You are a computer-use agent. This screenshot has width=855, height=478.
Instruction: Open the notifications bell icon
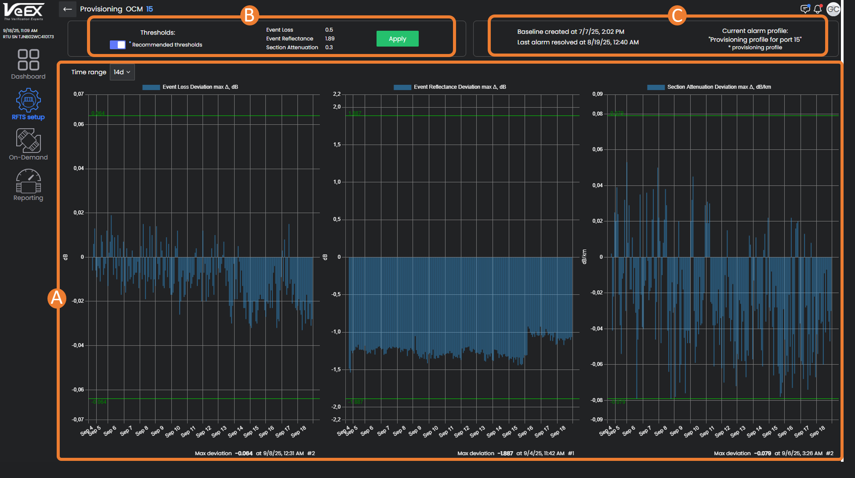tap(818, 9)
